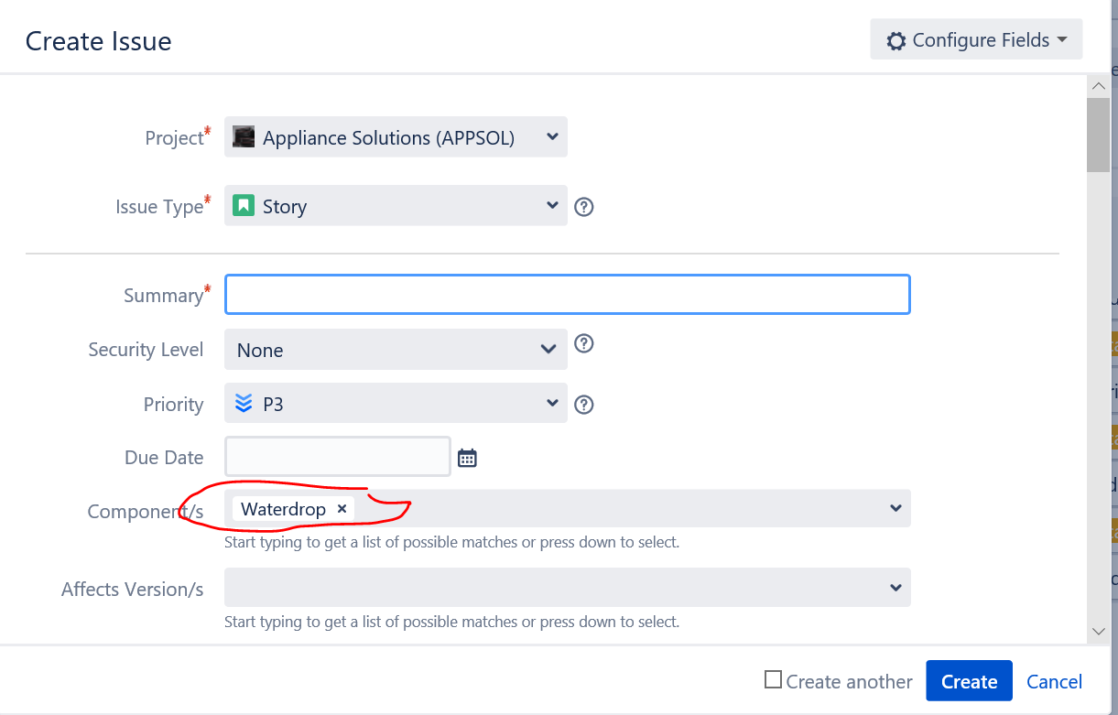Image resolution: width=1118 pixels, height=715 pixels.
Task: Cancel the Create Issue dialog
Action: tap(1054, 681)
